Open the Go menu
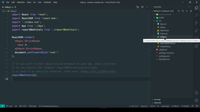Image resolution: width=200 pixels, height=112 pixels. (x=34, y=2)
